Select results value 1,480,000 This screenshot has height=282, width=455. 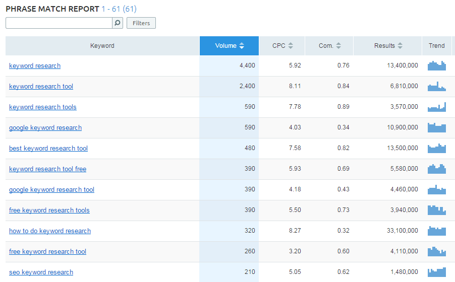tap(404, 272)
